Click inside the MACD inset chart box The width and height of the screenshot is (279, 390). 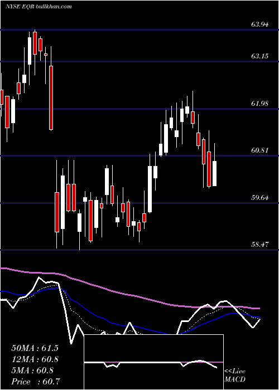click(153, 362)
